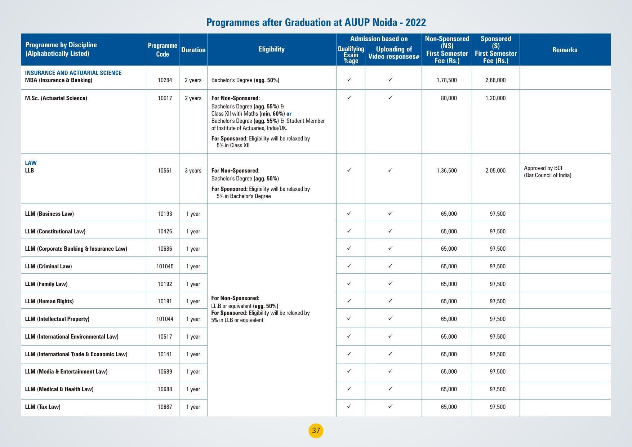Click the "MBA (Insurance & Banking)" programme name
This screenshot has height=447, width=632.
59,80
